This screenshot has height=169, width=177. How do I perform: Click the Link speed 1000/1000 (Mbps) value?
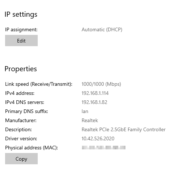click(x=101, y=84)
